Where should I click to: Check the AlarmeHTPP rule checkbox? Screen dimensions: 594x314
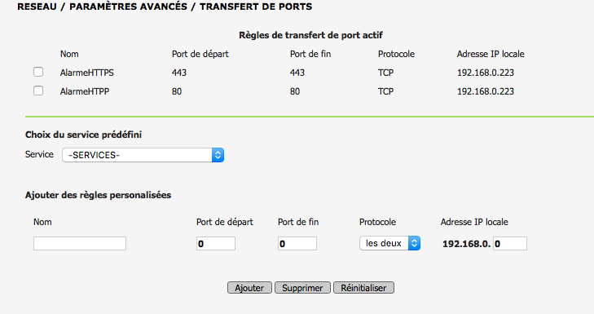click(38, 91)
